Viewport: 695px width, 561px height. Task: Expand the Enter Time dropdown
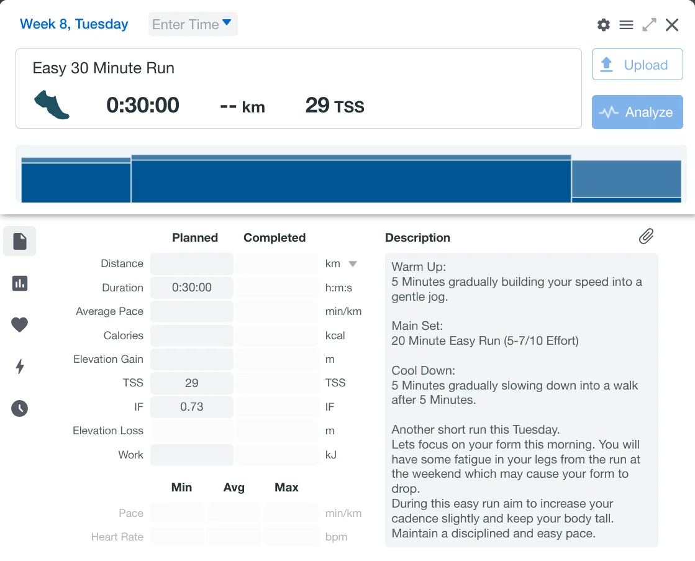[x=193, y=24]
